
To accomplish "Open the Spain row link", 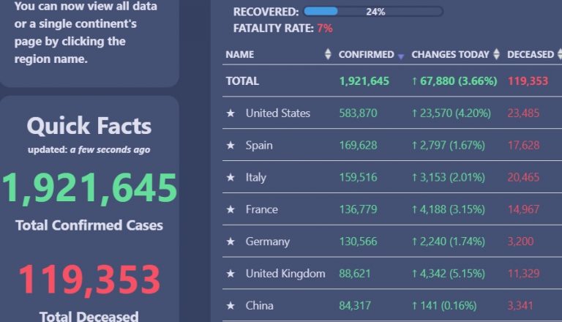I will point(259,145).
